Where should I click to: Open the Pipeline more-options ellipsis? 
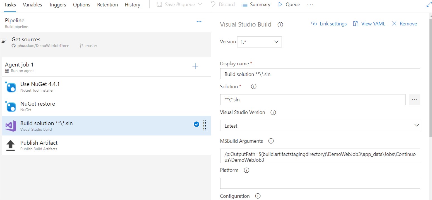point(199,22)
